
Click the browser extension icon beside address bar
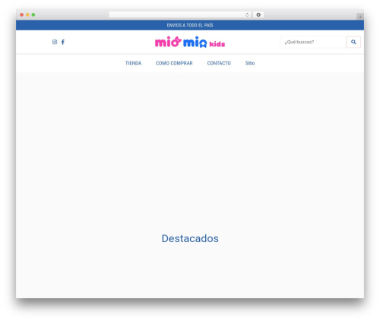click(x=258, y=15)
